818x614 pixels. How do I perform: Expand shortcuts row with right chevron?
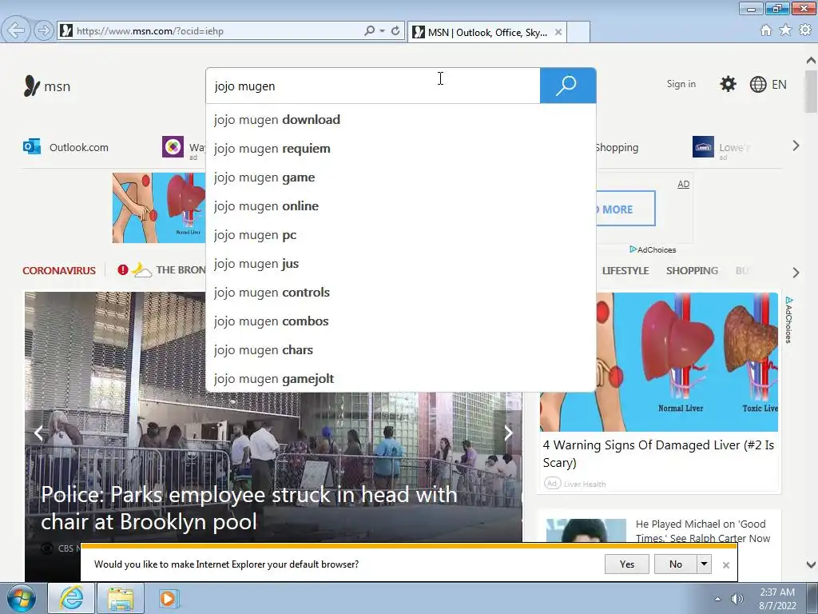[796, 146]
